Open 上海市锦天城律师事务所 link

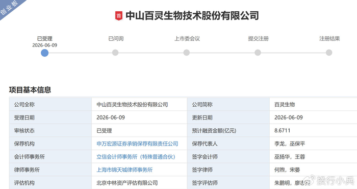124,170
